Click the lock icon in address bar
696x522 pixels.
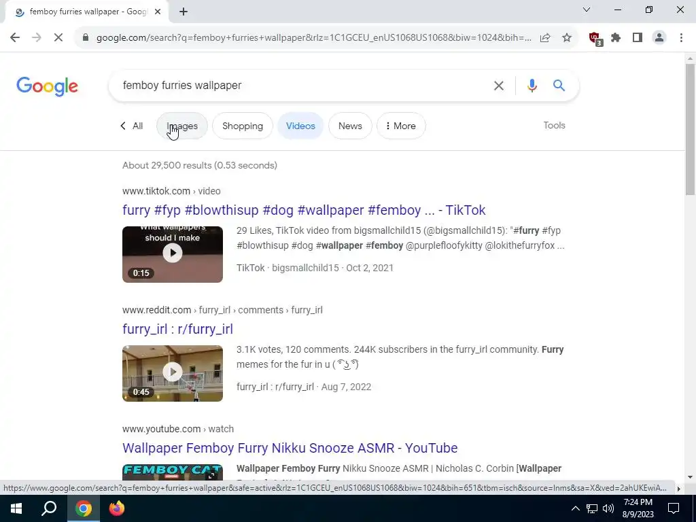[86, 38]
